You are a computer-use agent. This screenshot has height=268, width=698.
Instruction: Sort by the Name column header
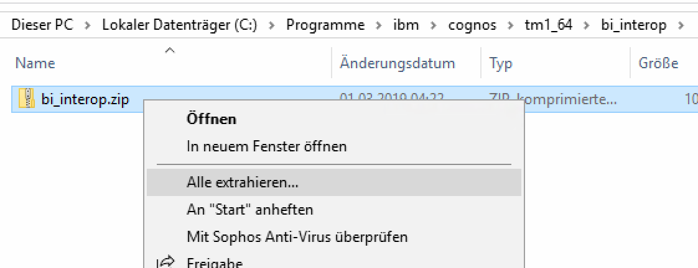point(35,63)
